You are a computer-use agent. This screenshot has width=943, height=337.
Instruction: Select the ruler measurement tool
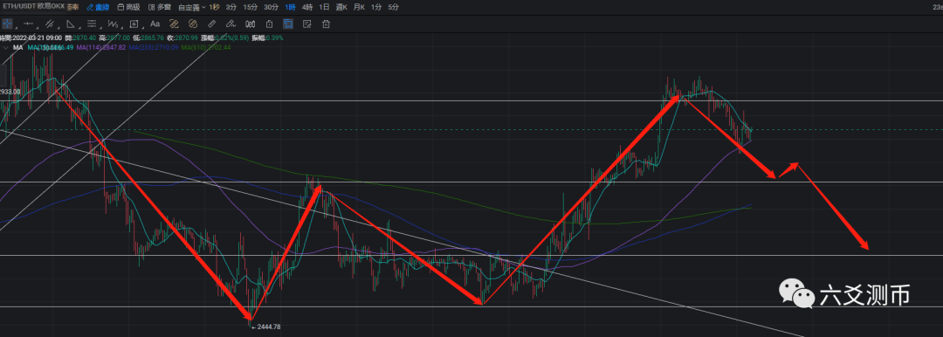[x=211, y=24]
